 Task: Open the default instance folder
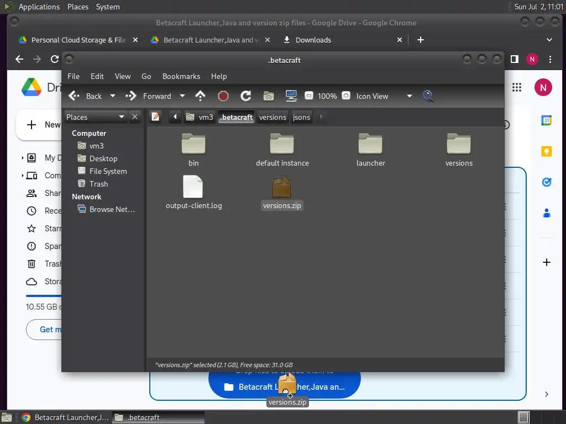tap(282, 150)
